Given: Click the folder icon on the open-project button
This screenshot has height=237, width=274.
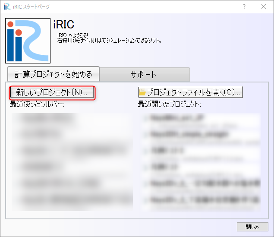Looking at the screenshot, I should [x=142, y=92].
